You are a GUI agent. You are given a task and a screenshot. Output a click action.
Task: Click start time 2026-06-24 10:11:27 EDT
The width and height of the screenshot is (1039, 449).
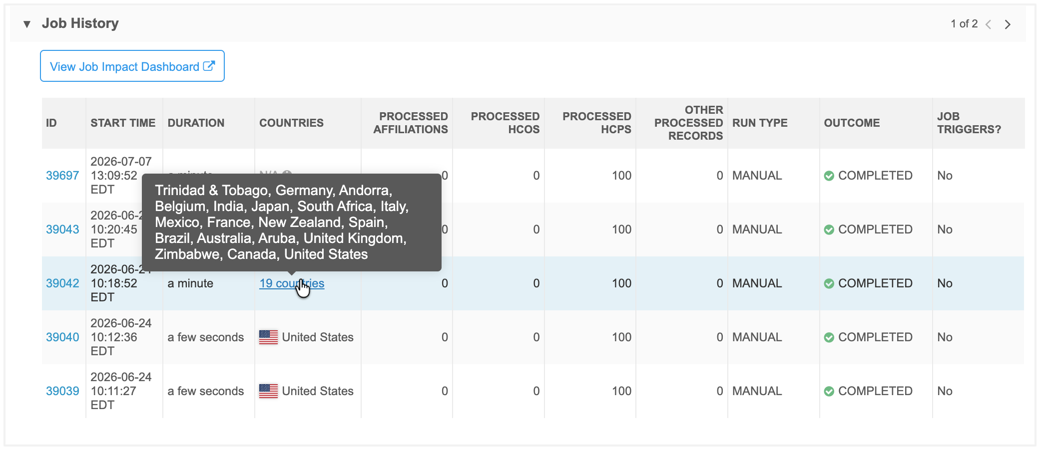(121, 391)
